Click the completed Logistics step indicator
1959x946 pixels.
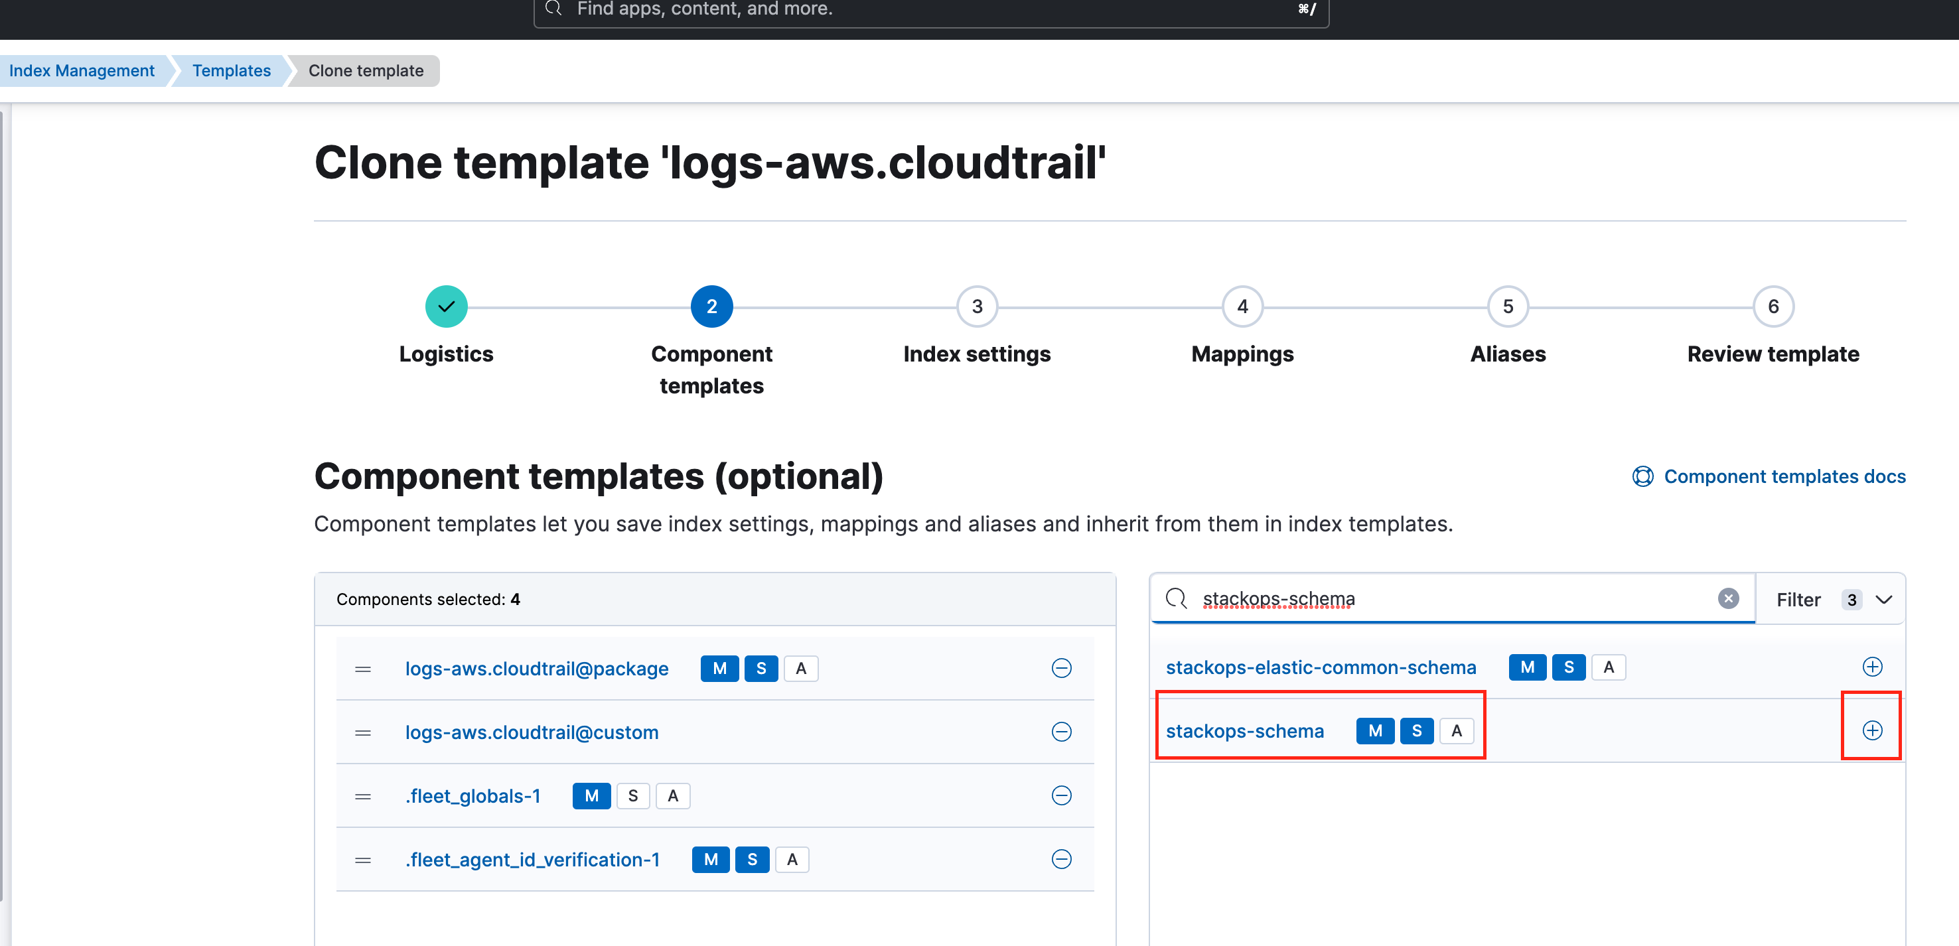446,306
